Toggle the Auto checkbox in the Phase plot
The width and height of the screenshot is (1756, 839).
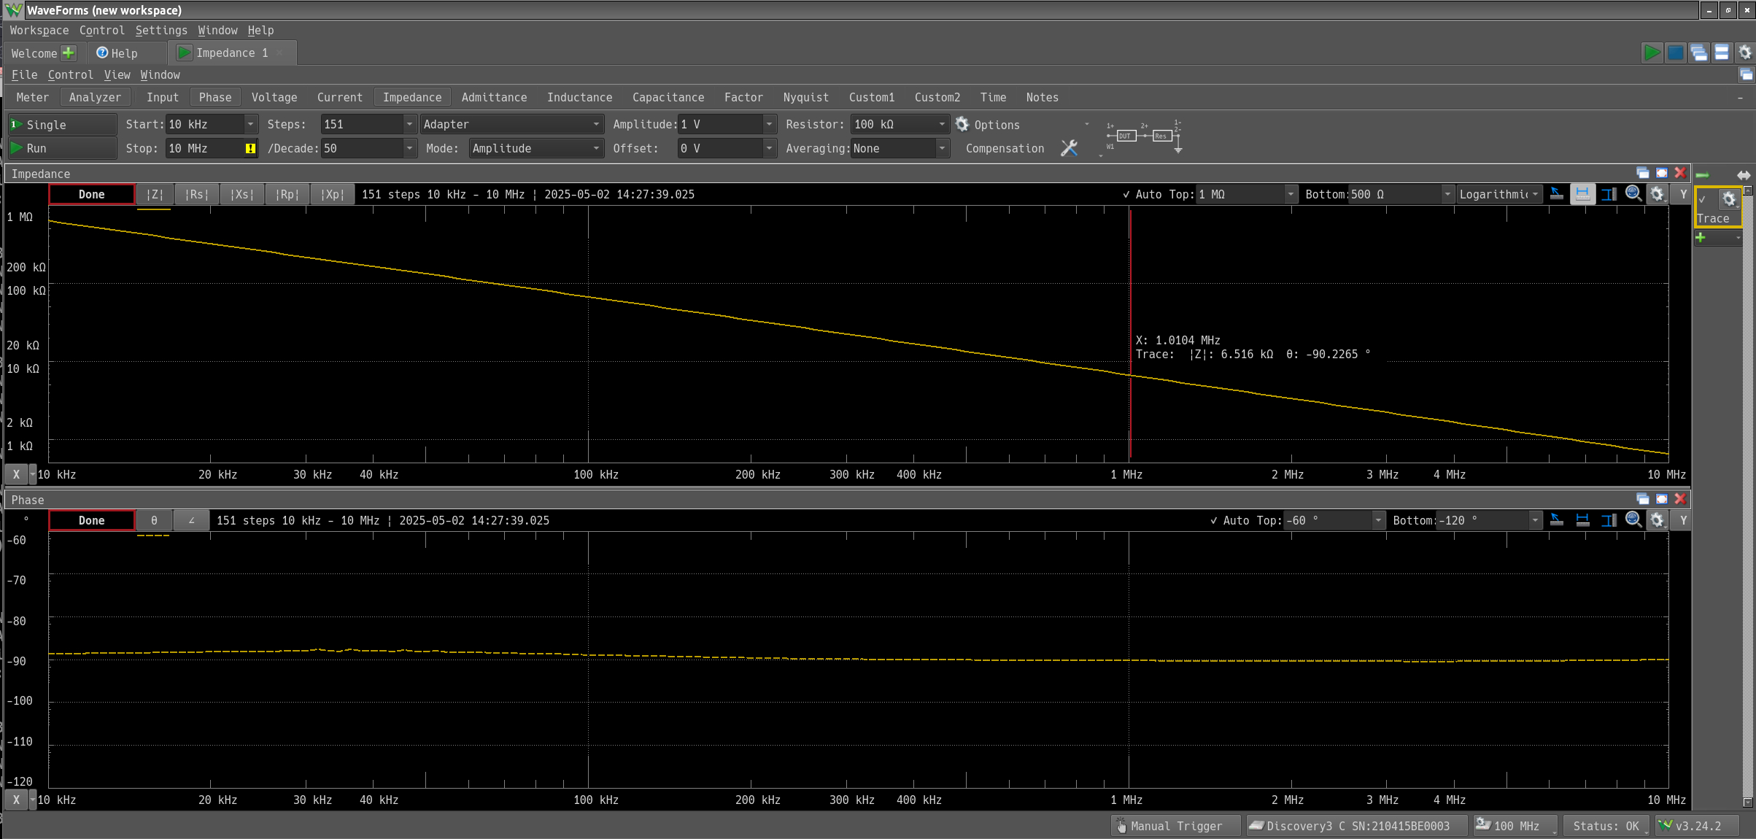(x=1214, y=520)
